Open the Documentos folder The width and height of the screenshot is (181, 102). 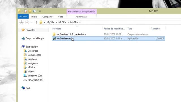34,55
